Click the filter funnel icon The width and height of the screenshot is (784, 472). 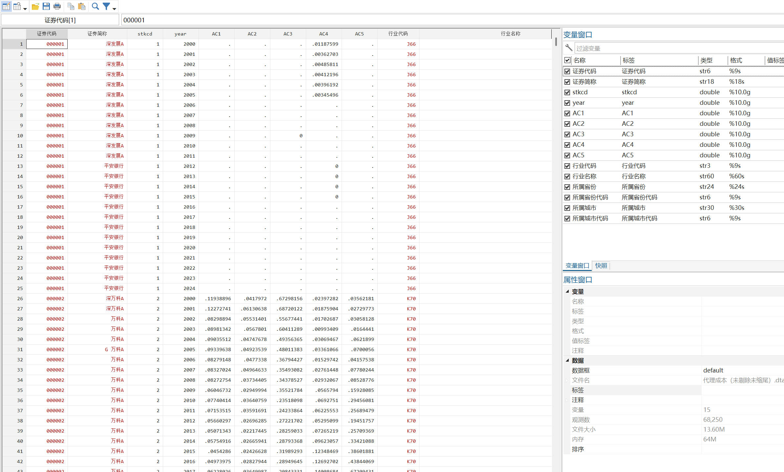coord(106,6)
